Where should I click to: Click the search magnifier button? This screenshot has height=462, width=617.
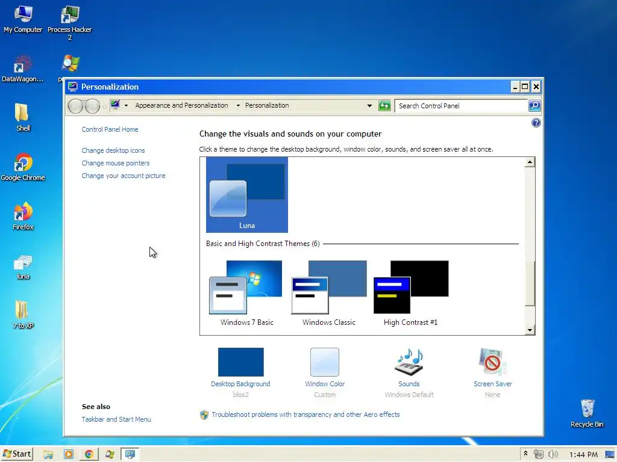[534, 106]
